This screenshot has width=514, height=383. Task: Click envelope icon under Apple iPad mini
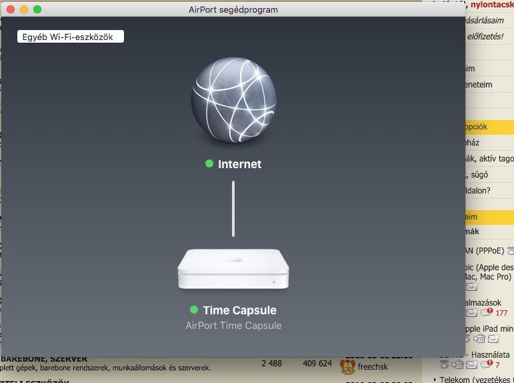coord(493,339)
